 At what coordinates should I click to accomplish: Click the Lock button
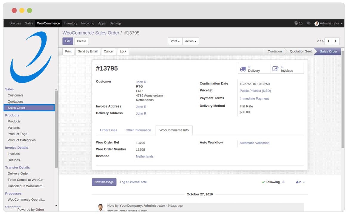(x=123, y=51)
